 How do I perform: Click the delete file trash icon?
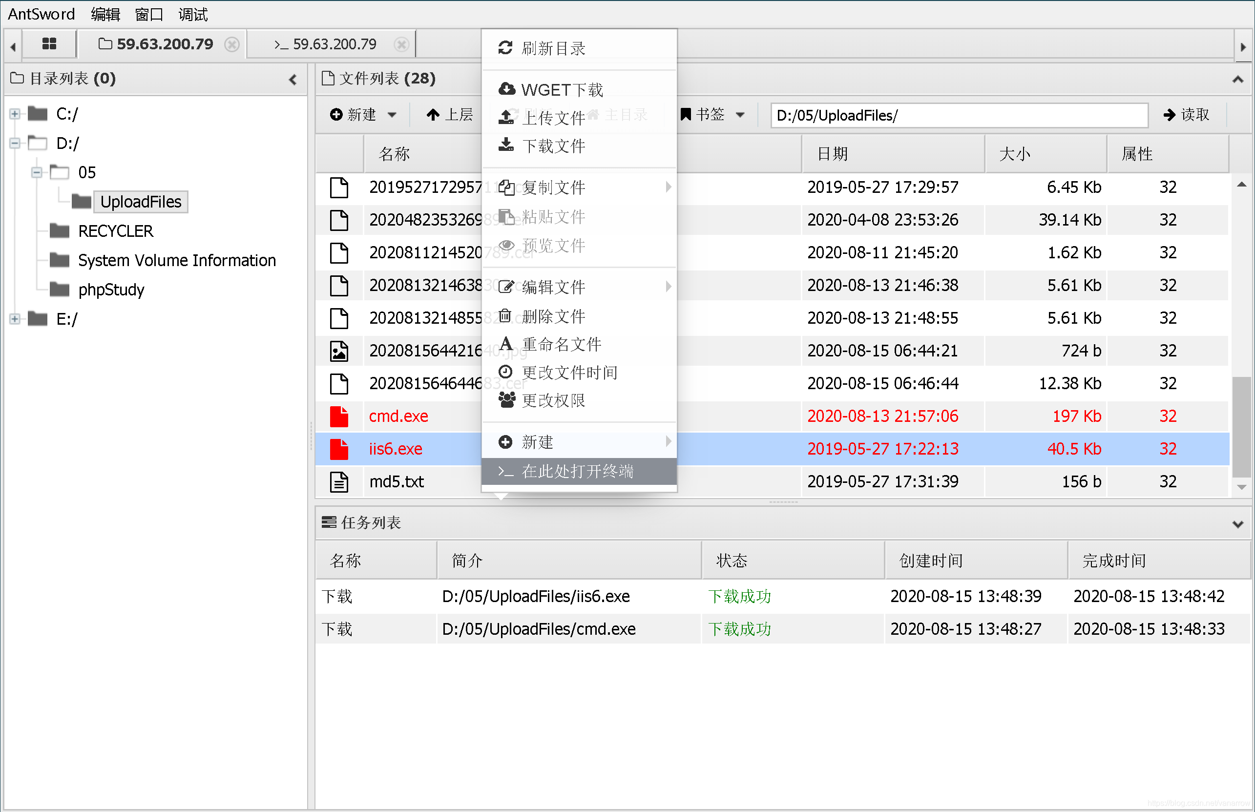click(505, 315)
